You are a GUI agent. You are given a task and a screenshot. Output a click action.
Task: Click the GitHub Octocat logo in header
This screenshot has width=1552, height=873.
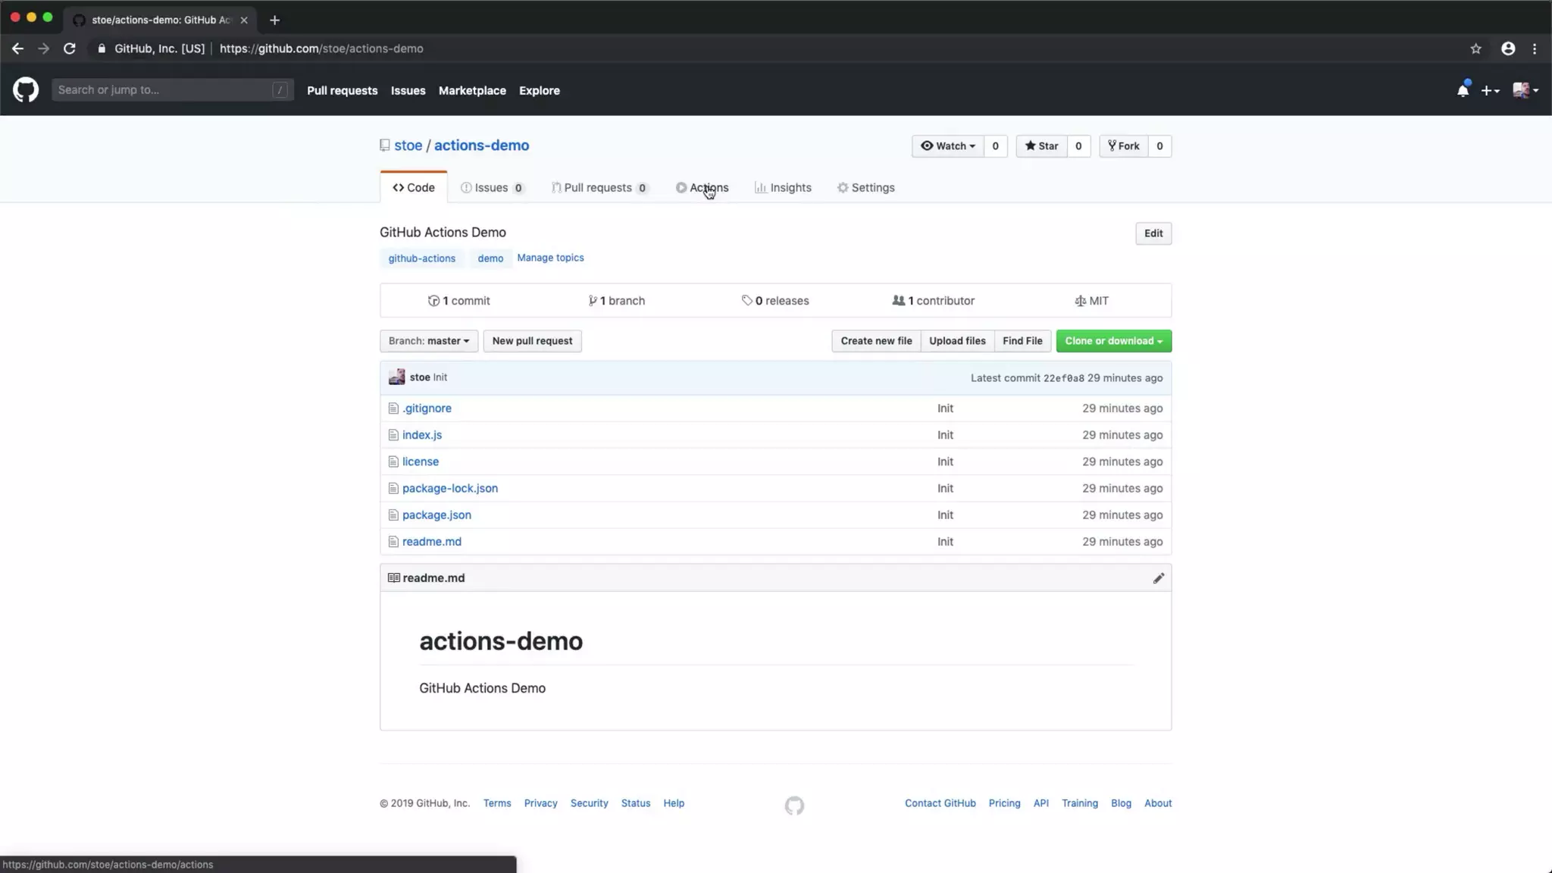(26, 90)
